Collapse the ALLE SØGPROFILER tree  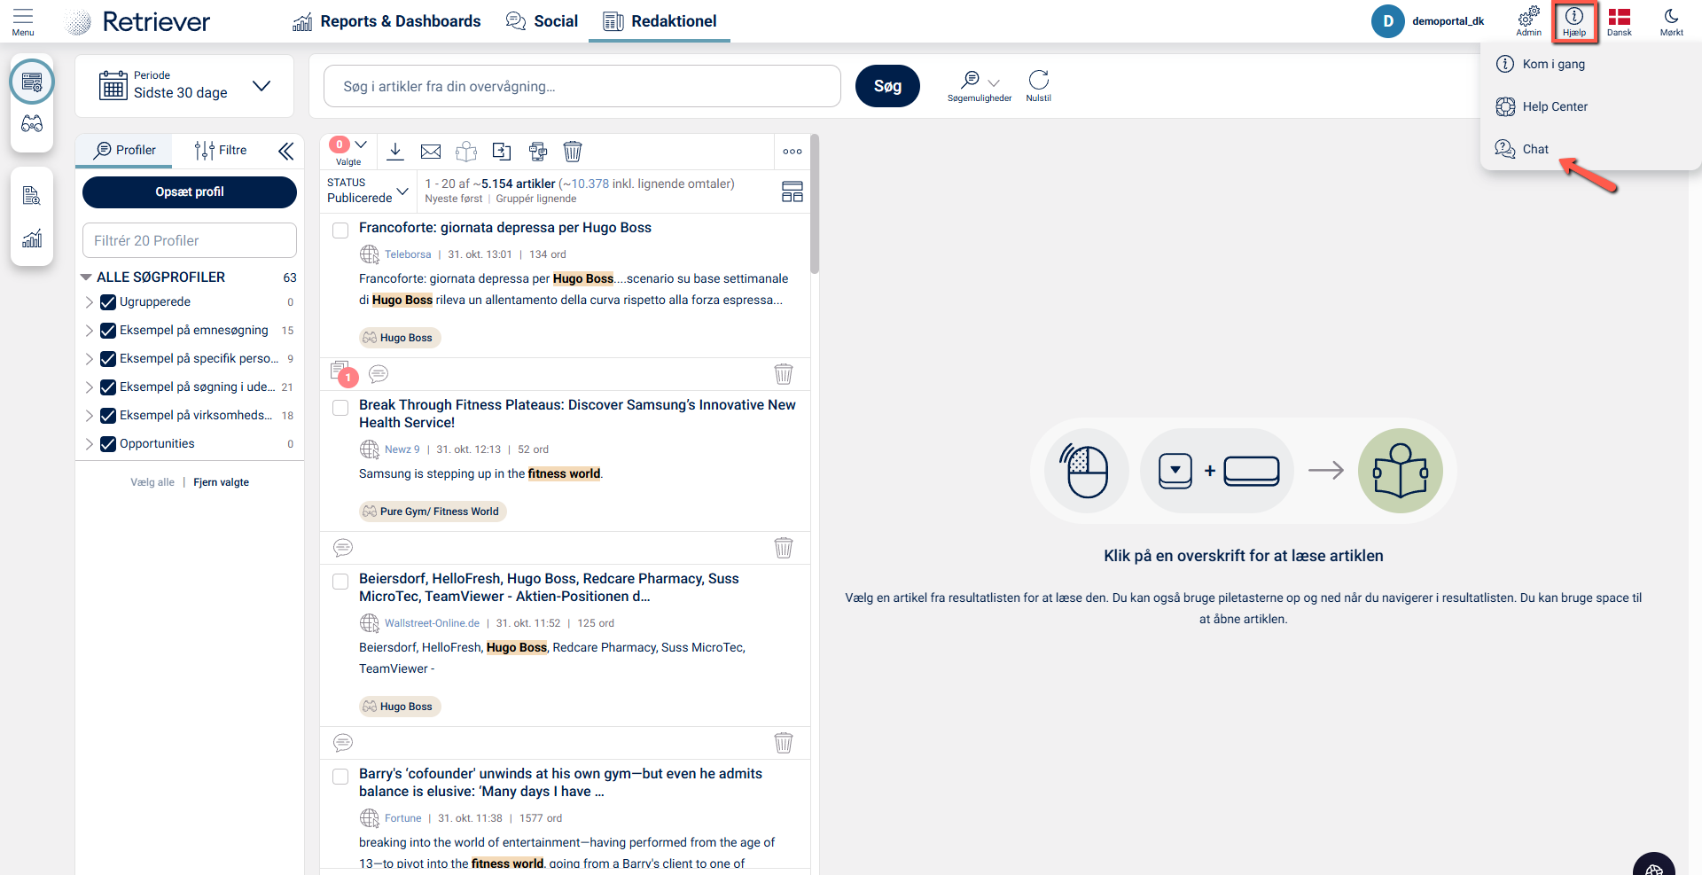pyautogui.click(x=86, y=277)
